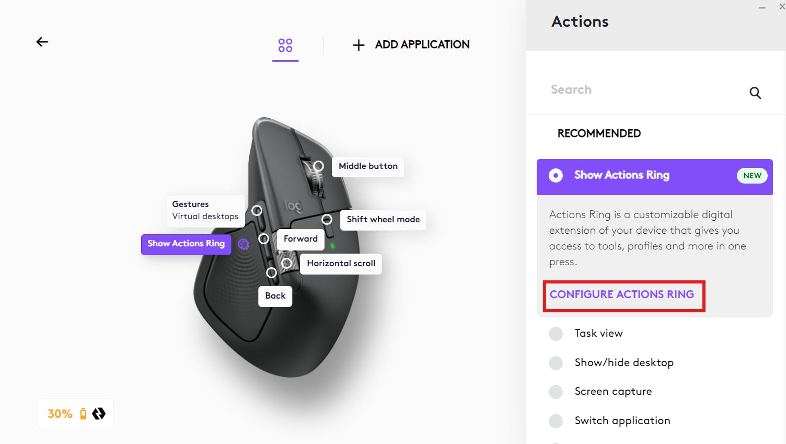This screenshot has width=786, height=444.
Task: Focus the Search actions input field
Action: tap(643, 90)
